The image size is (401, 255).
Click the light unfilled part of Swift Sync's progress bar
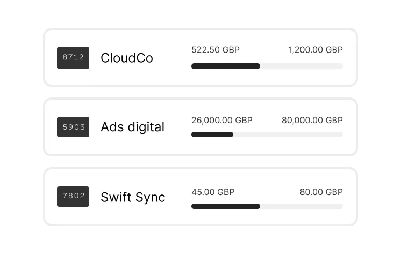(x=301, y=206)
